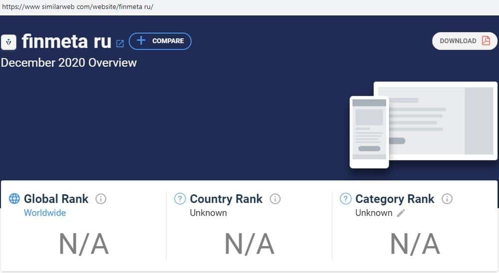Viewport: 499px width, 273px height.
Task: Select the finmeta ru site title
Action: [66, 41]
